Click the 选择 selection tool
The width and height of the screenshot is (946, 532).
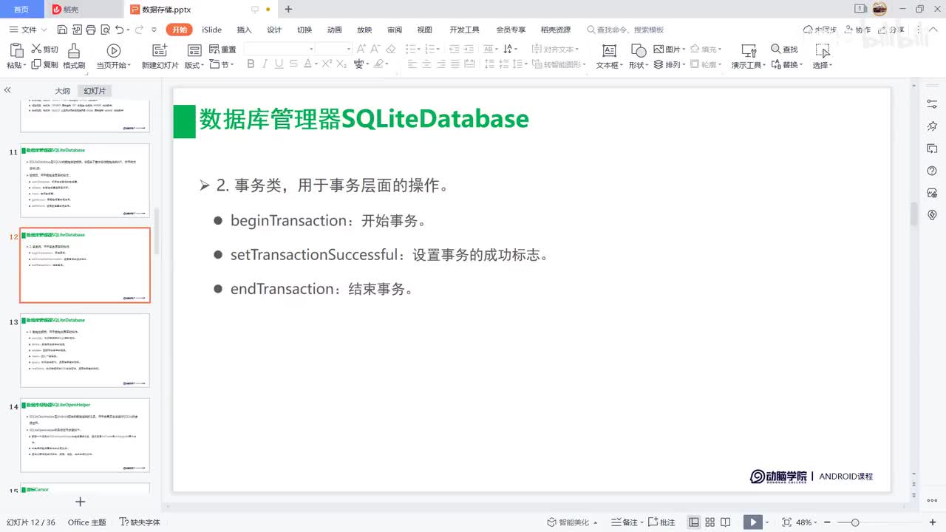tap(823, 55)
